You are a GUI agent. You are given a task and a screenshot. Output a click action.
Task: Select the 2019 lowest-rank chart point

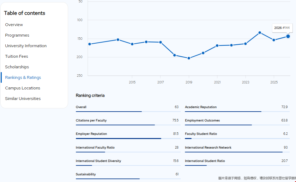189,58
